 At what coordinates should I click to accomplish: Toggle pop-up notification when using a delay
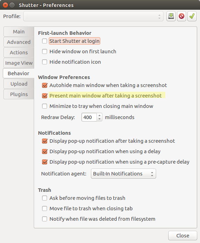point(45,151)
